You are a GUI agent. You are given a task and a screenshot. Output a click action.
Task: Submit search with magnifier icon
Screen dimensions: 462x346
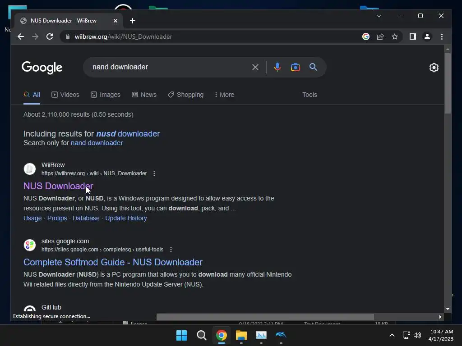click(313, 67)
